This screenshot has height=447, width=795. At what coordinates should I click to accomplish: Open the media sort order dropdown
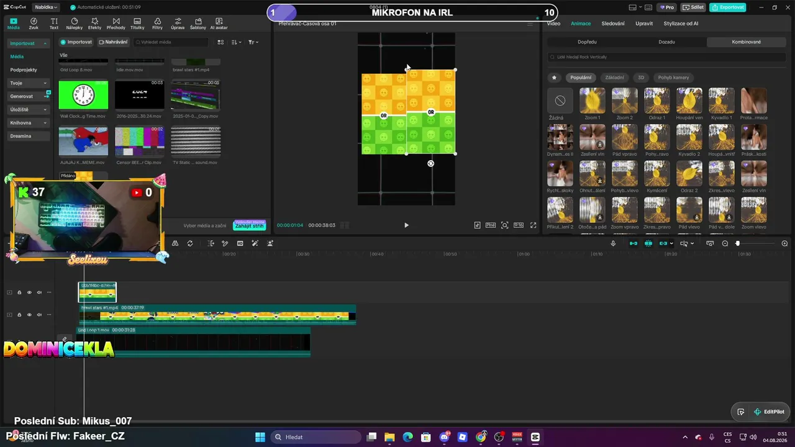point(237,42)
